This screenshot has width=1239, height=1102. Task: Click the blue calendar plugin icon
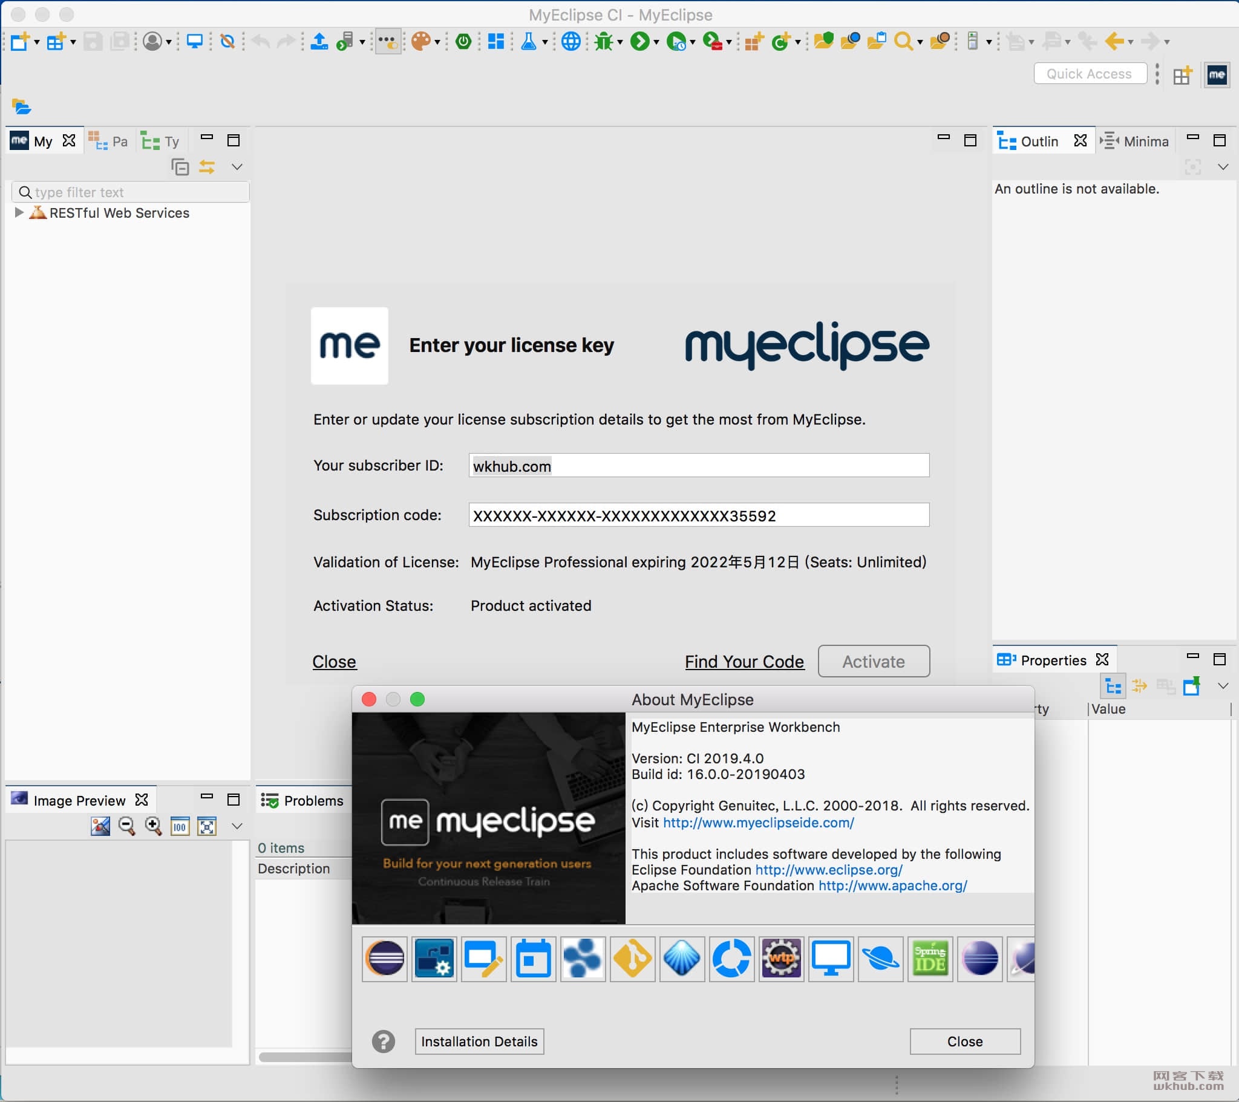[534, 959]
